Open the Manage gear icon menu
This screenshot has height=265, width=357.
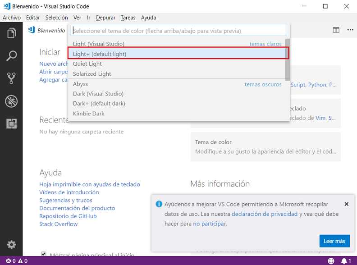pos(11,245)
